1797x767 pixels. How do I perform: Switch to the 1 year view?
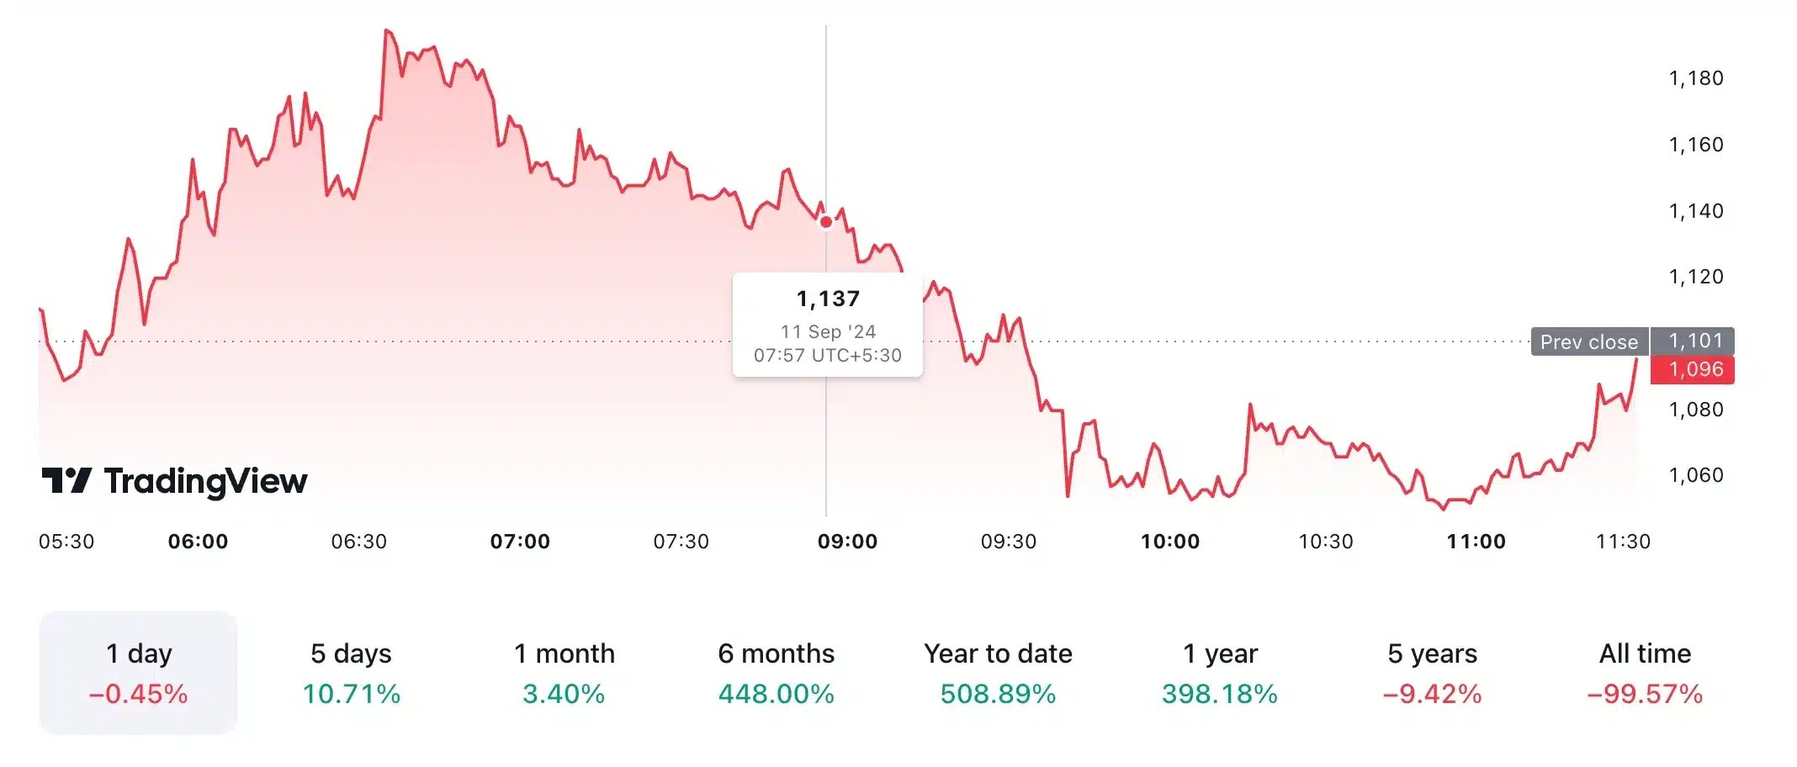1220,673
